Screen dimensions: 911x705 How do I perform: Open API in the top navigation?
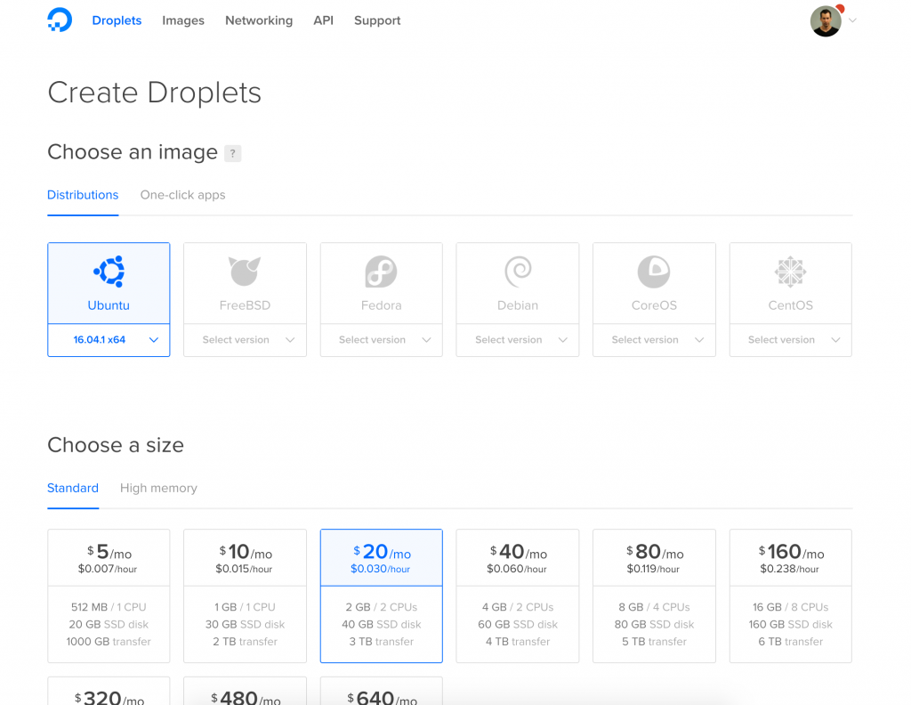(324, 20)
